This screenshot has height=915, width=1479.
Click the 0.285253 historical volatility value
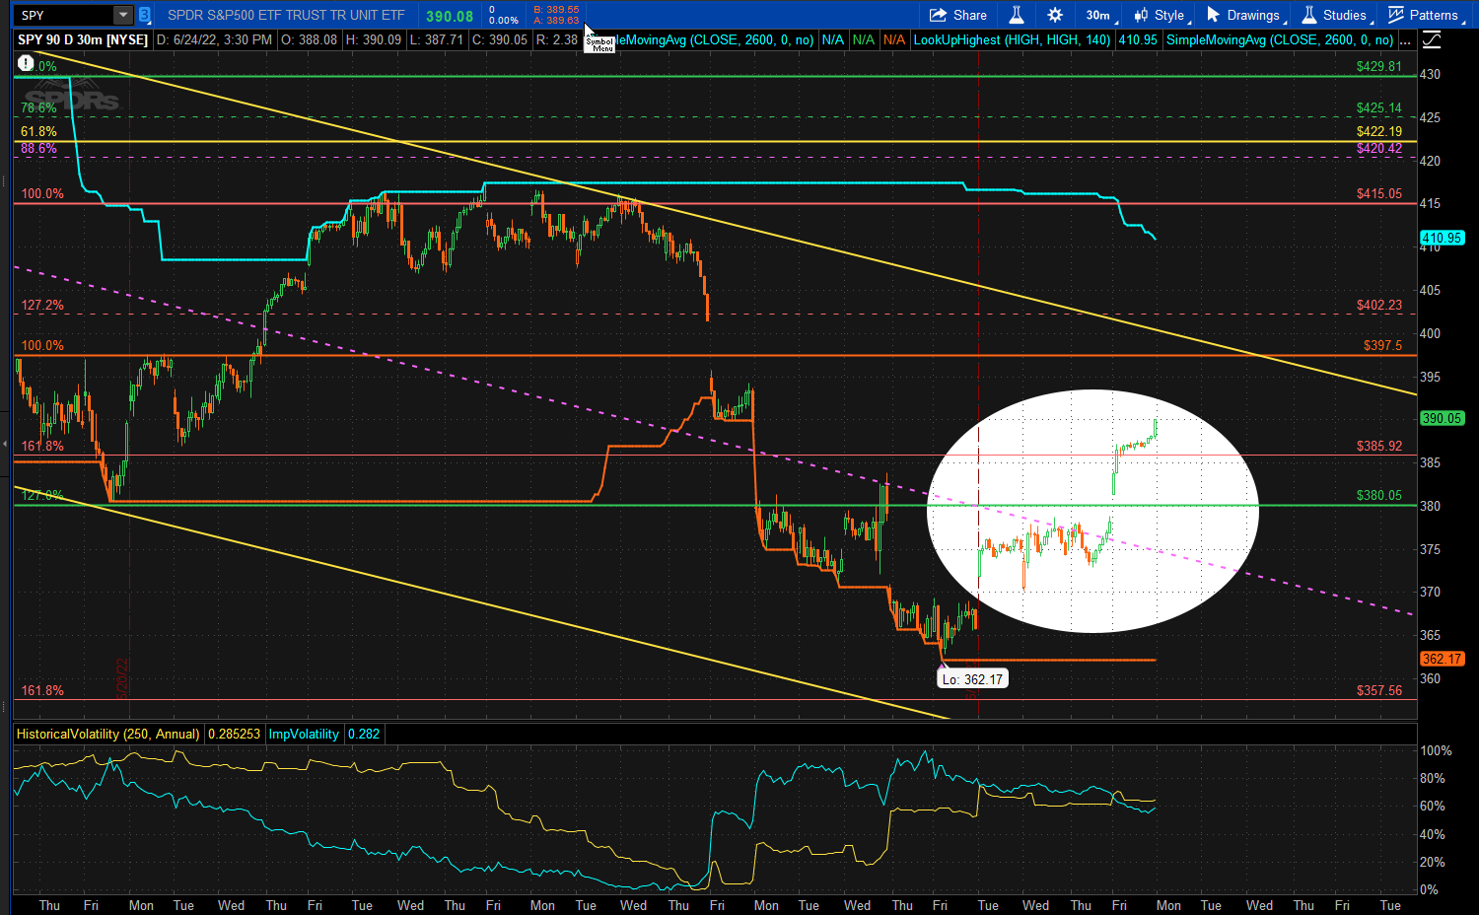(x=234, y=734)
